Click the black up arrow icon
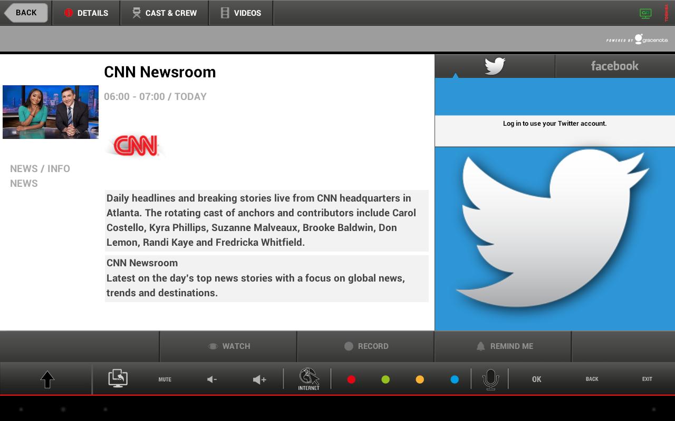The width and height of the screenshot is (675, 421). [x=47, y=379]
